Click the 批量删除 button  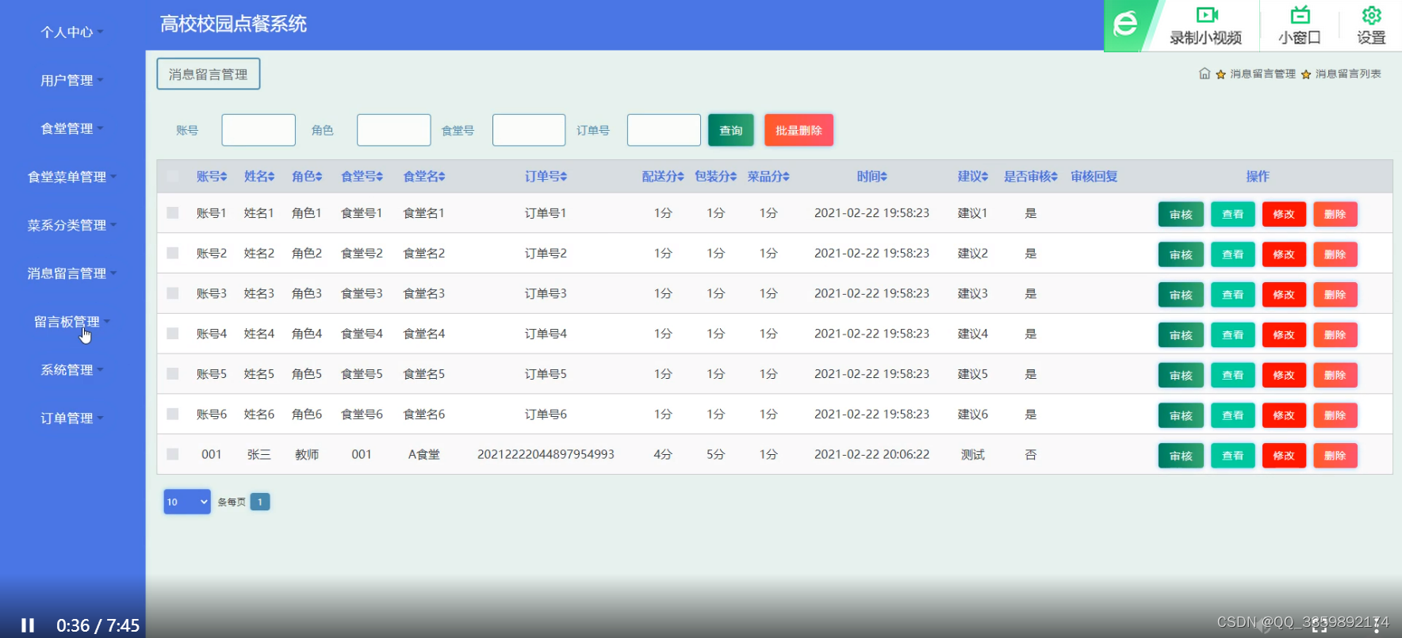tap(799, 130)
